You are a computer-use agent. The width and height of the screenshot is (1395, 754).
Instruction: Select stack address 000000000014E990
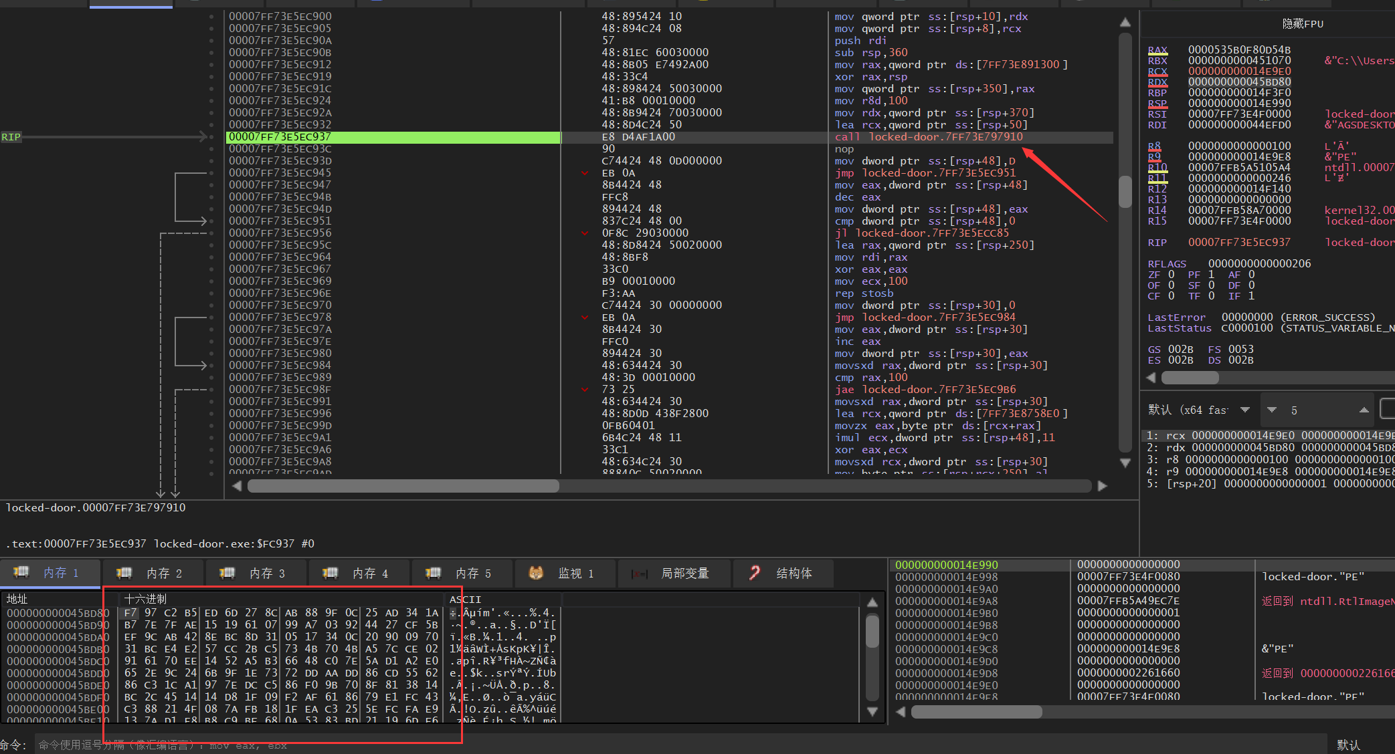point(946,565)
